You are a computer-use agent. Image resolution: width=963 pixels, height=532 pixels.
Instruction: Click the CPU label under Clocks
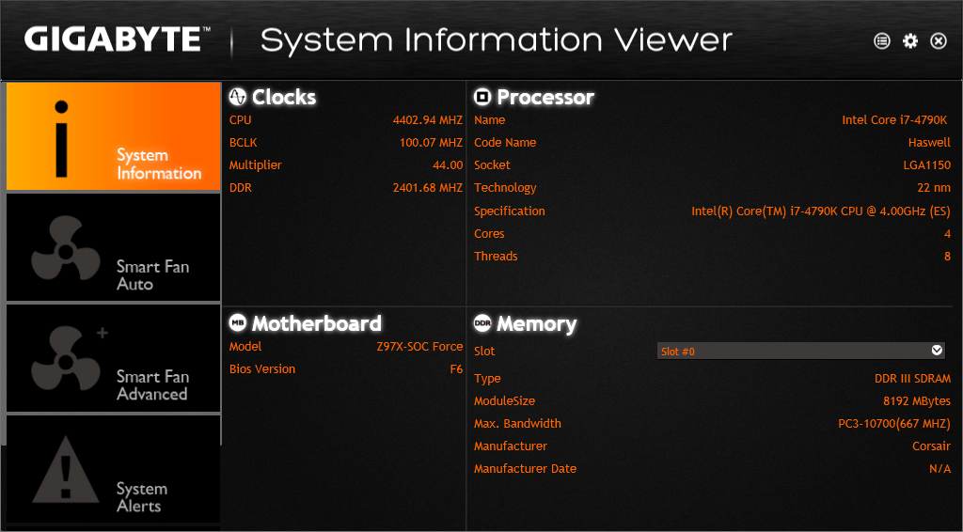240,120
